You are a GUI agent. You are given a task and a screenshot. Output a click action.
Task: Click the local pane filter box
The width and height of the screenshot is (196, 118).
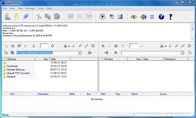(x=44, y=46)
